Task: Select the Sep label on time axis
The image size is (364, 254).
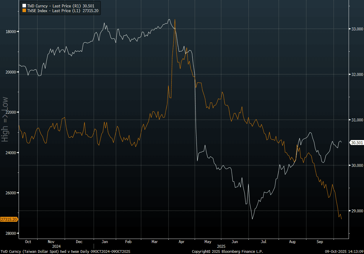Action: (320, 242)
